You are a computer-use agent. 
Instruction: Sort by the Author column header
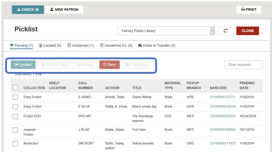tap(112, 88)
